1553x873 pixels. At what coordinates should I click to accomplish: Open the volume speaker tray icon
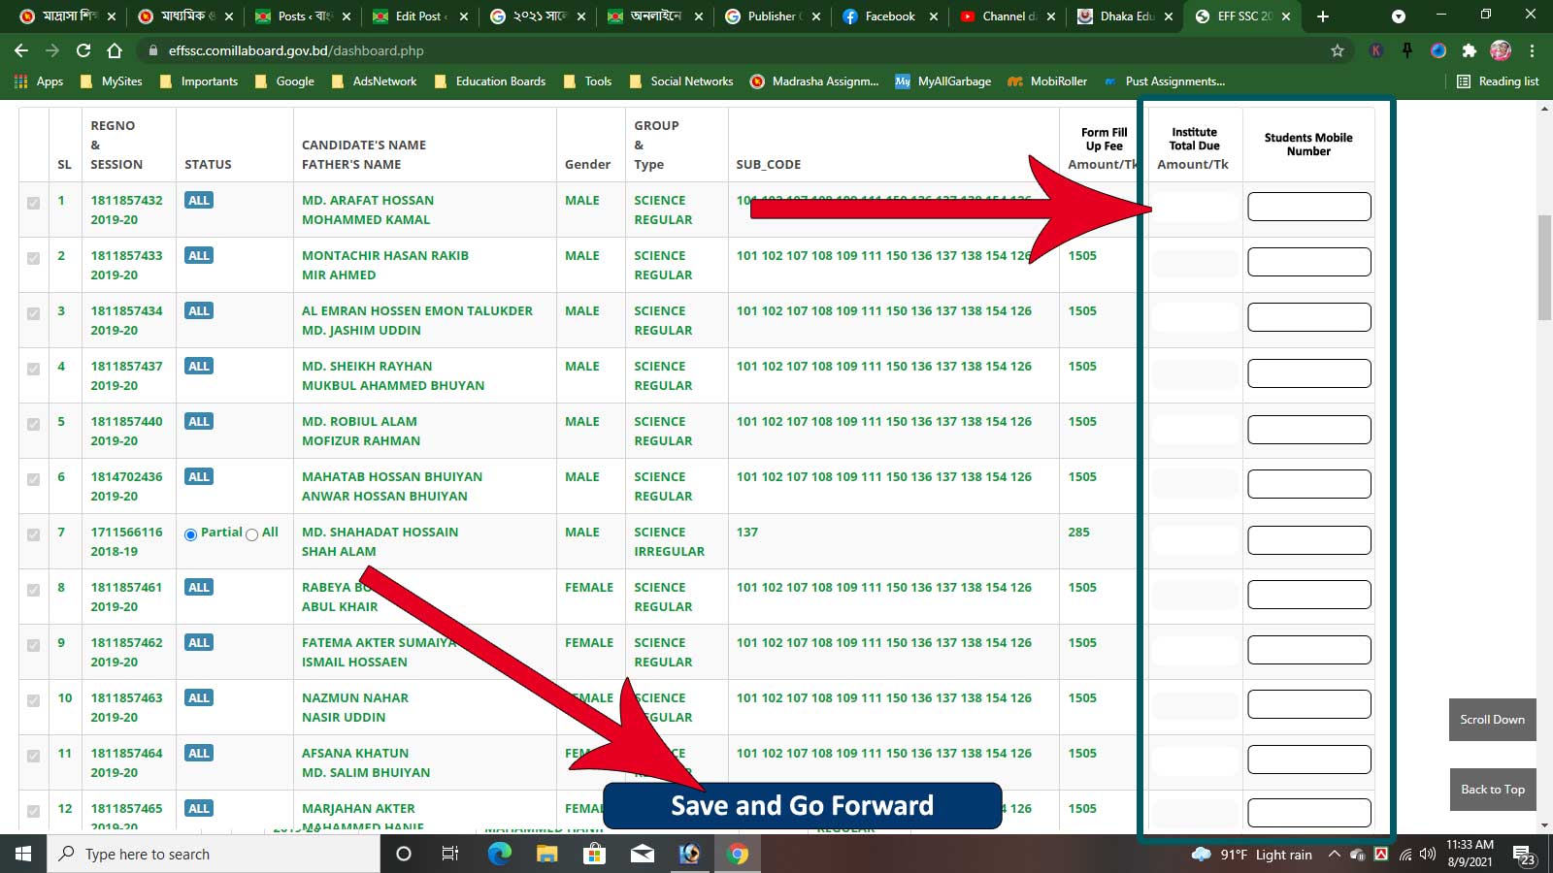[x=1427, y=855]
